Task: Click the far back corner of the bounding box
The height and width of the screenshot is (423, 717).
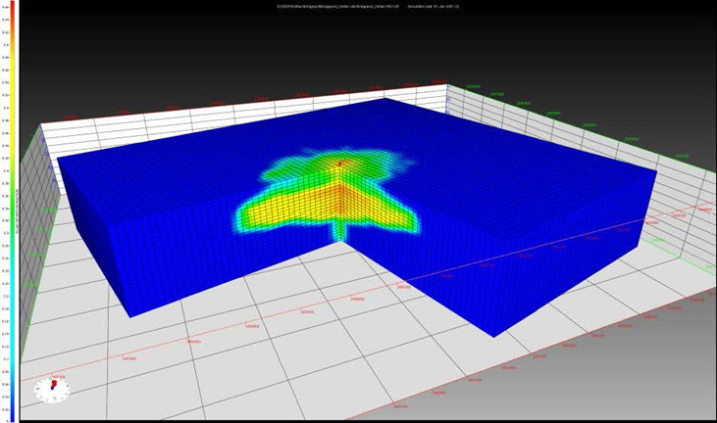Action: 446,86
